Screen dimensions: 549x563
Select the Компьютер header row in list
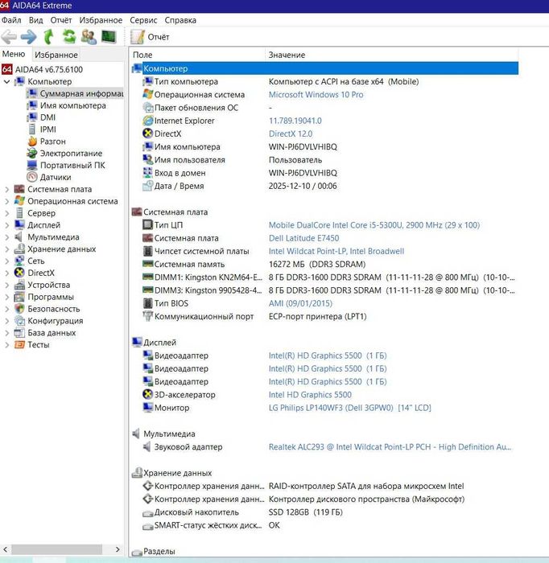(324, 68)
